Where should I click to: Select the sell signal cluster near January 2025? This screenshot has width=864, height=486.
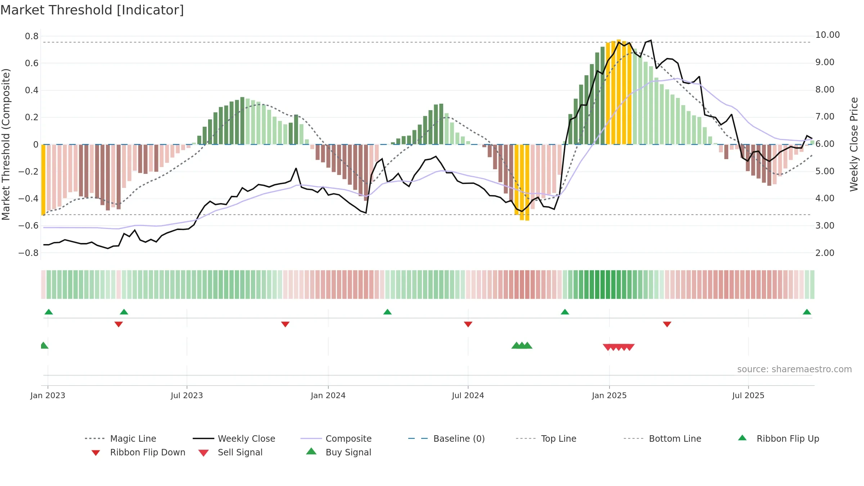618,347
